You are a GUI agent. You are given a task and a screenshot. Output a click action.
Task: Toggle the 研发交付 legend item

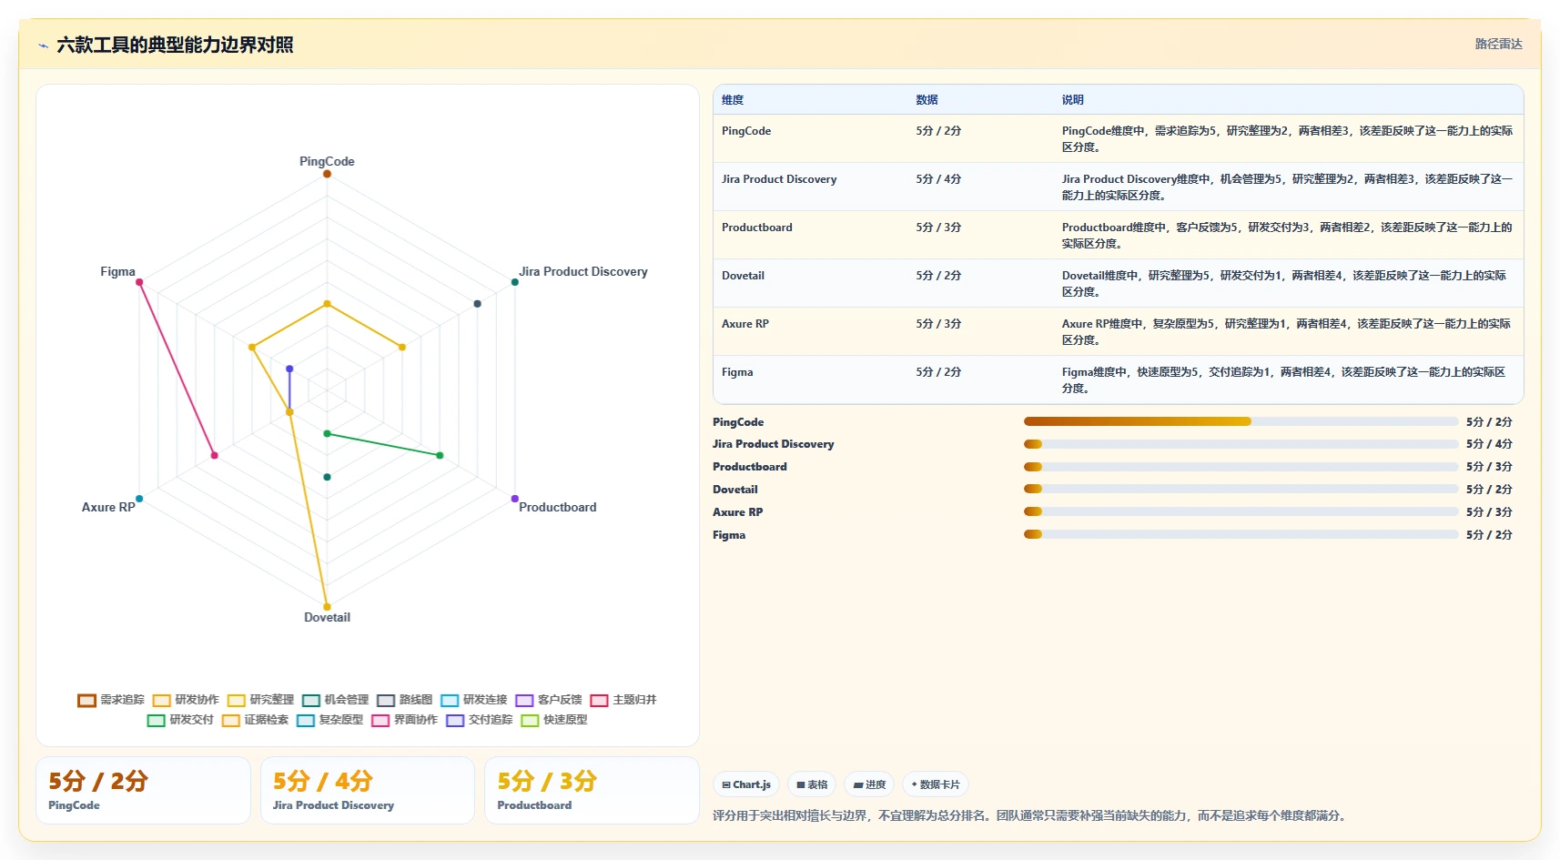click(x=180, y=720)
